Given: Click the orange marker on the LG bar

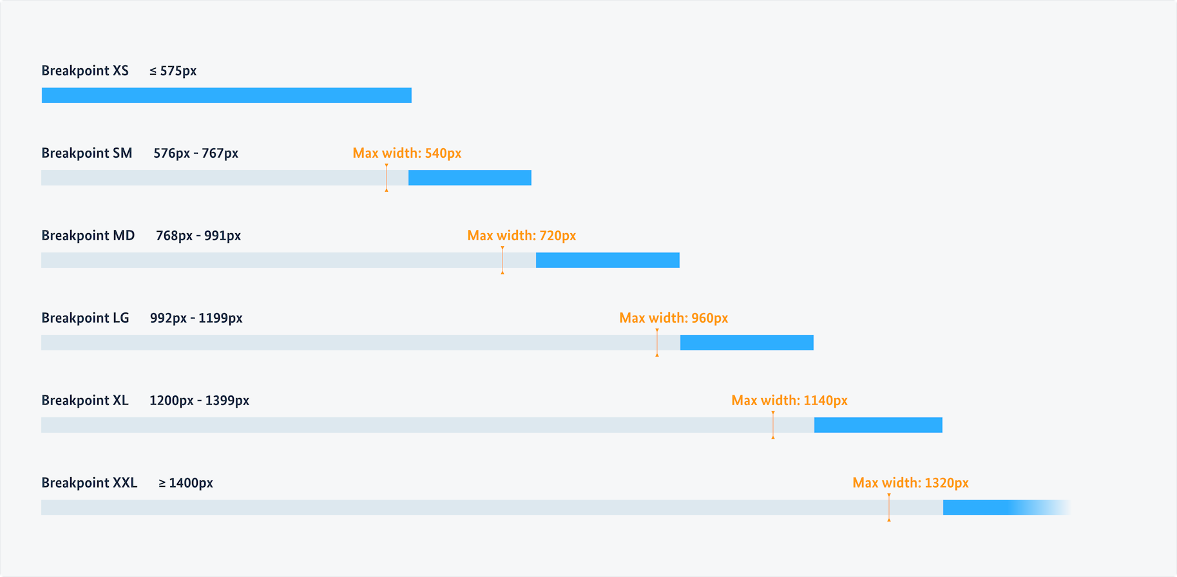Looking at the screenshot, I should pos(657,343).
